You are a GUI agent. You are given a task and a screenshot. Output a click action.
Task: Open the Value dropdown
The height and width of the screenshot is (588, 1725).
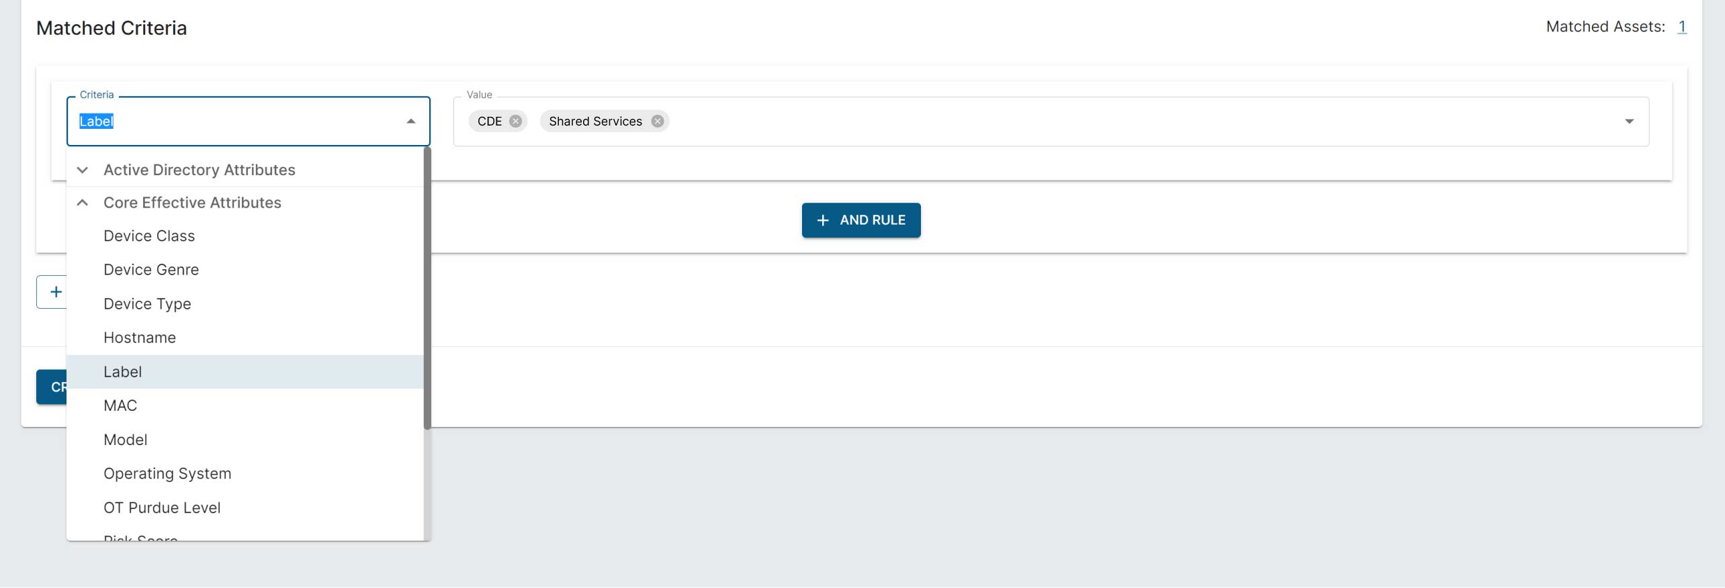click(1628, 121)
